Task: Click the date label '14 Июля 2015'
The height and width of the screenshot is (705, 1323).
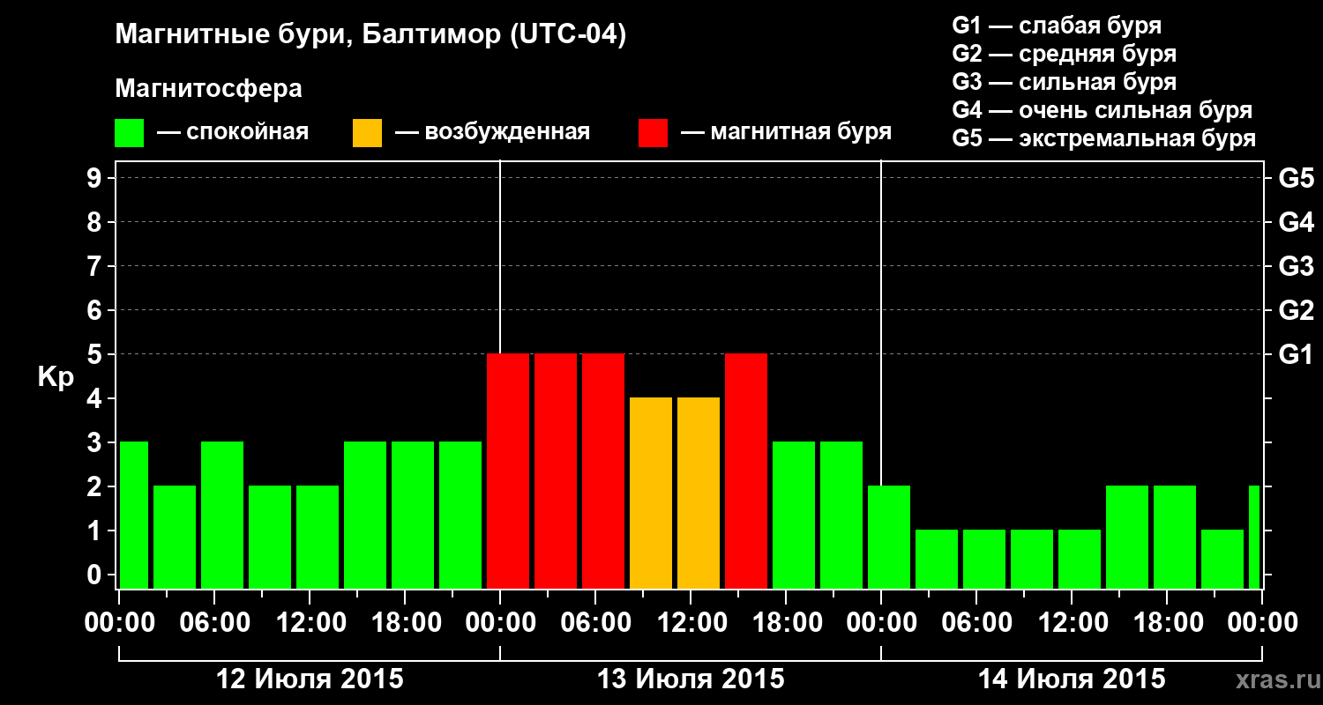Action: 1072,679
